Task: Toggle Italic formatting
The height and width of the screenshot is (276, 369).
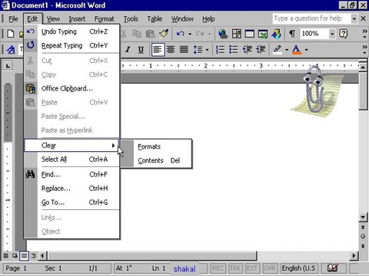Action: tap(128, 50)
